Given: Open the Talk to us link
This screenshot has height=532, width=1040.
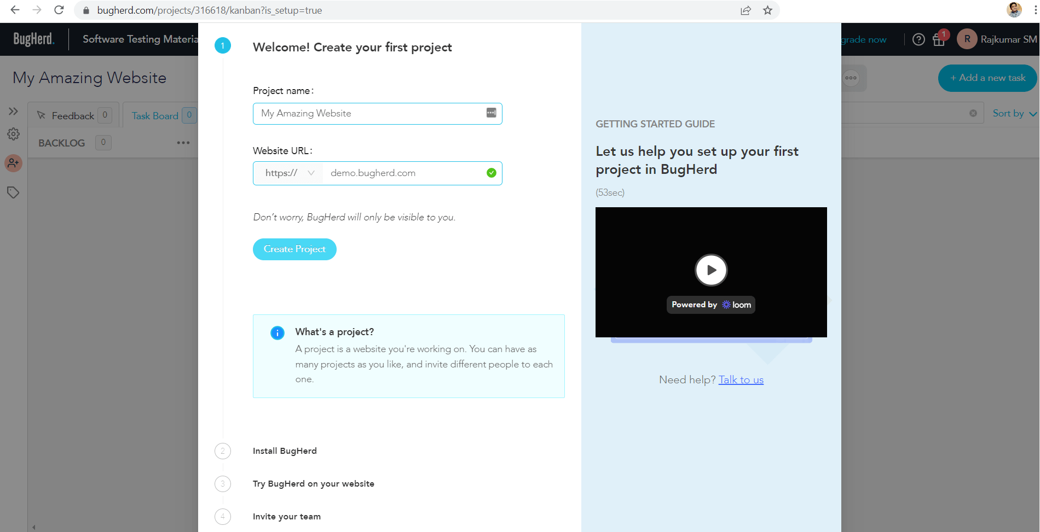Looking at the screenshot, I should [741, 379].
